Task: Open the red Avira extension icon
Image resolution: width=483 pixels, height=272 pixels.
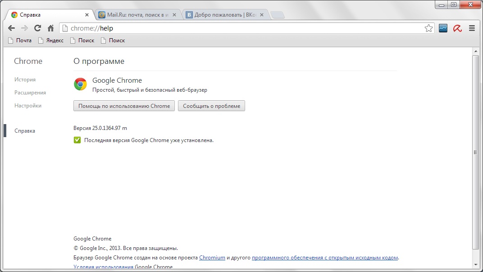Action: point(457,28)
